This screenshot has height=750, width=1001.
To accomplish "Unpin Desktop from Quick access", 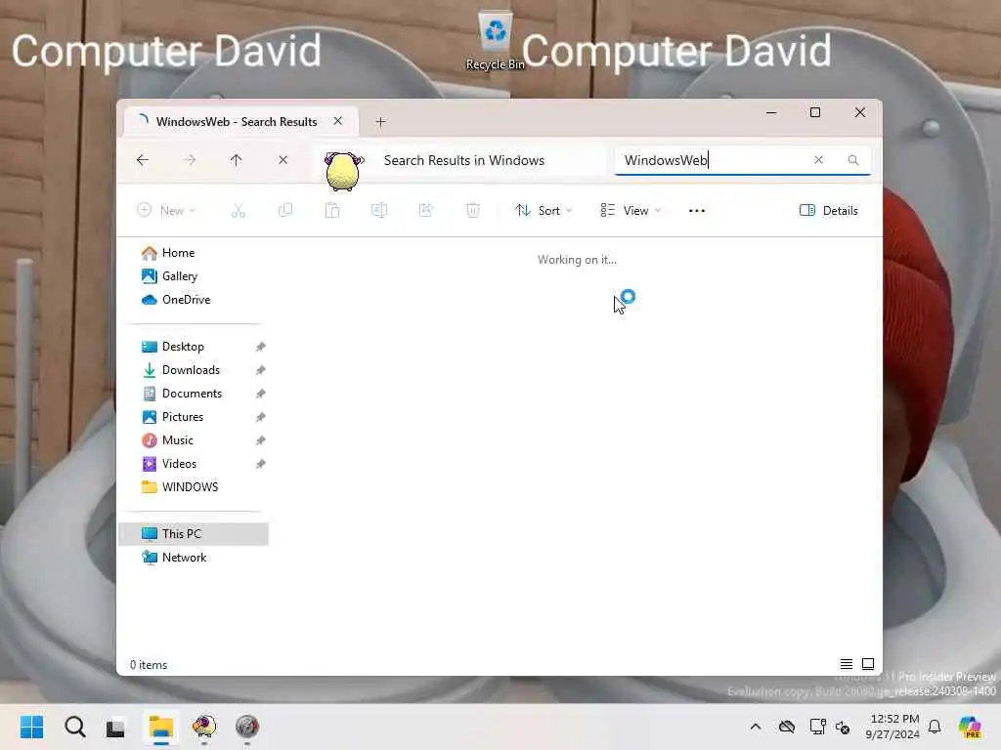I will 260,347.
